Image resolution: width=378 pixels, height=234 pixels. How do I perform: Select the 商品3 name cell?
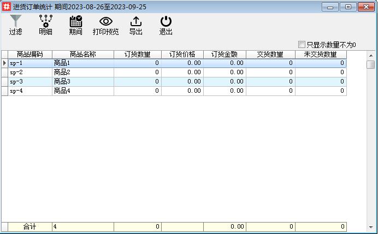tap(83, 81)
